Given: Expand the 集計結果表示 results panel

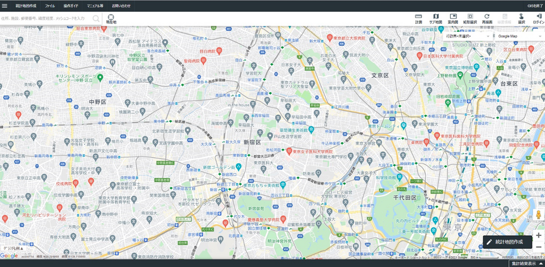Looking at the screenshot, I should (x=526, y=264).
